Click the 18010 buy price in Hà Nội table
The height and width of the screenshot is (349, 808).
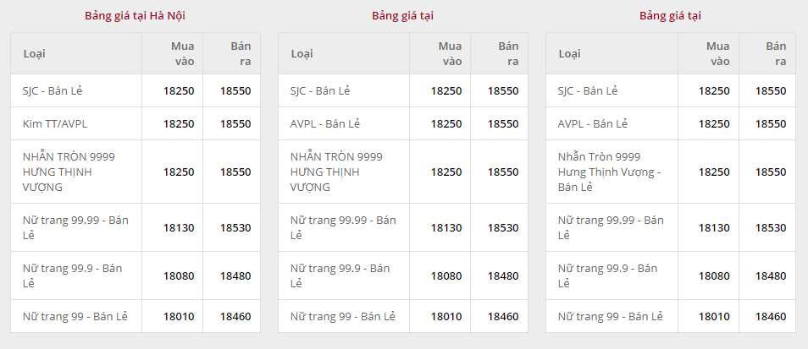click(x=179, y=316)
